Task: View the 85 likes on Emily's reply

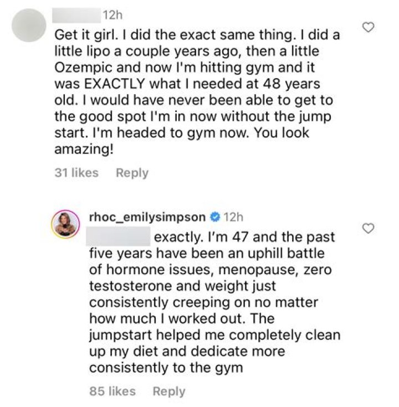Action: (113, 391)
